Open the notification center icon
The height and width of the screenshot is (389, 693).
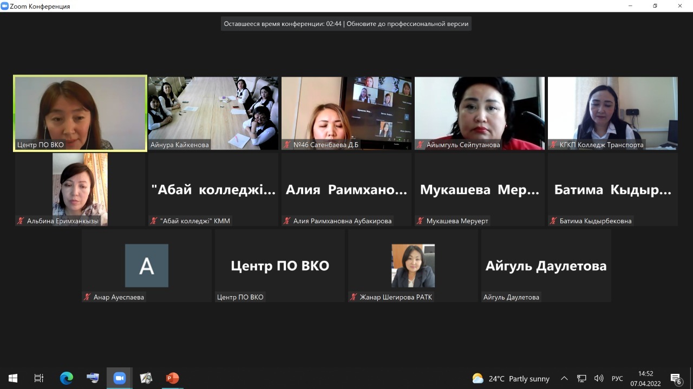click(676, 378)
